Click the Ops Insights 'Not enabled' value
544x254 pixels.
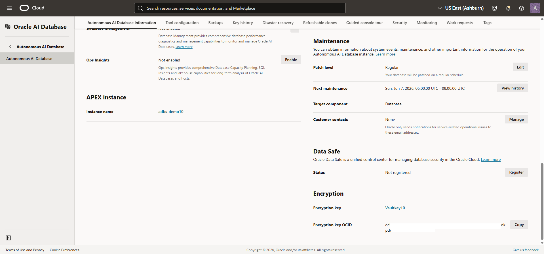(x=169, y=60)
